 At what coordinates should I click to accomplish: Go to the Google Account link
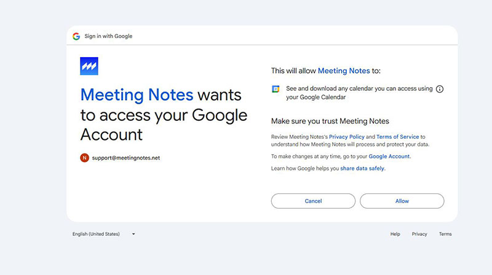point(389,157)
